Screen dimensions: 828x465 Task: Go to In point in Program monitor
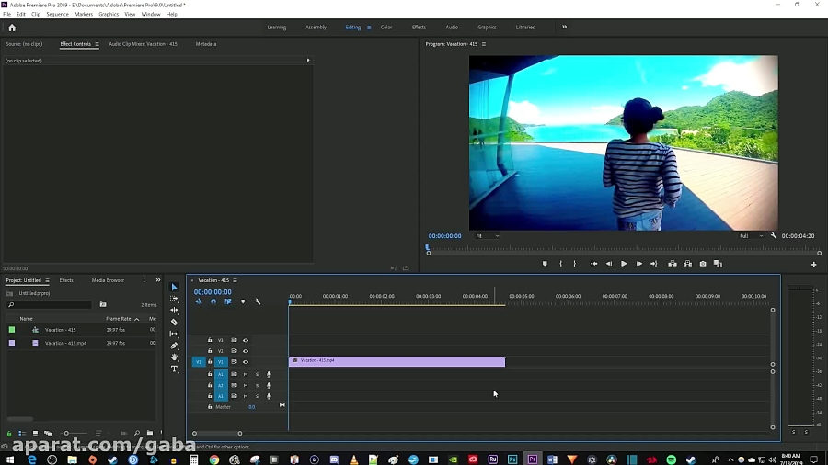point(594,264)
